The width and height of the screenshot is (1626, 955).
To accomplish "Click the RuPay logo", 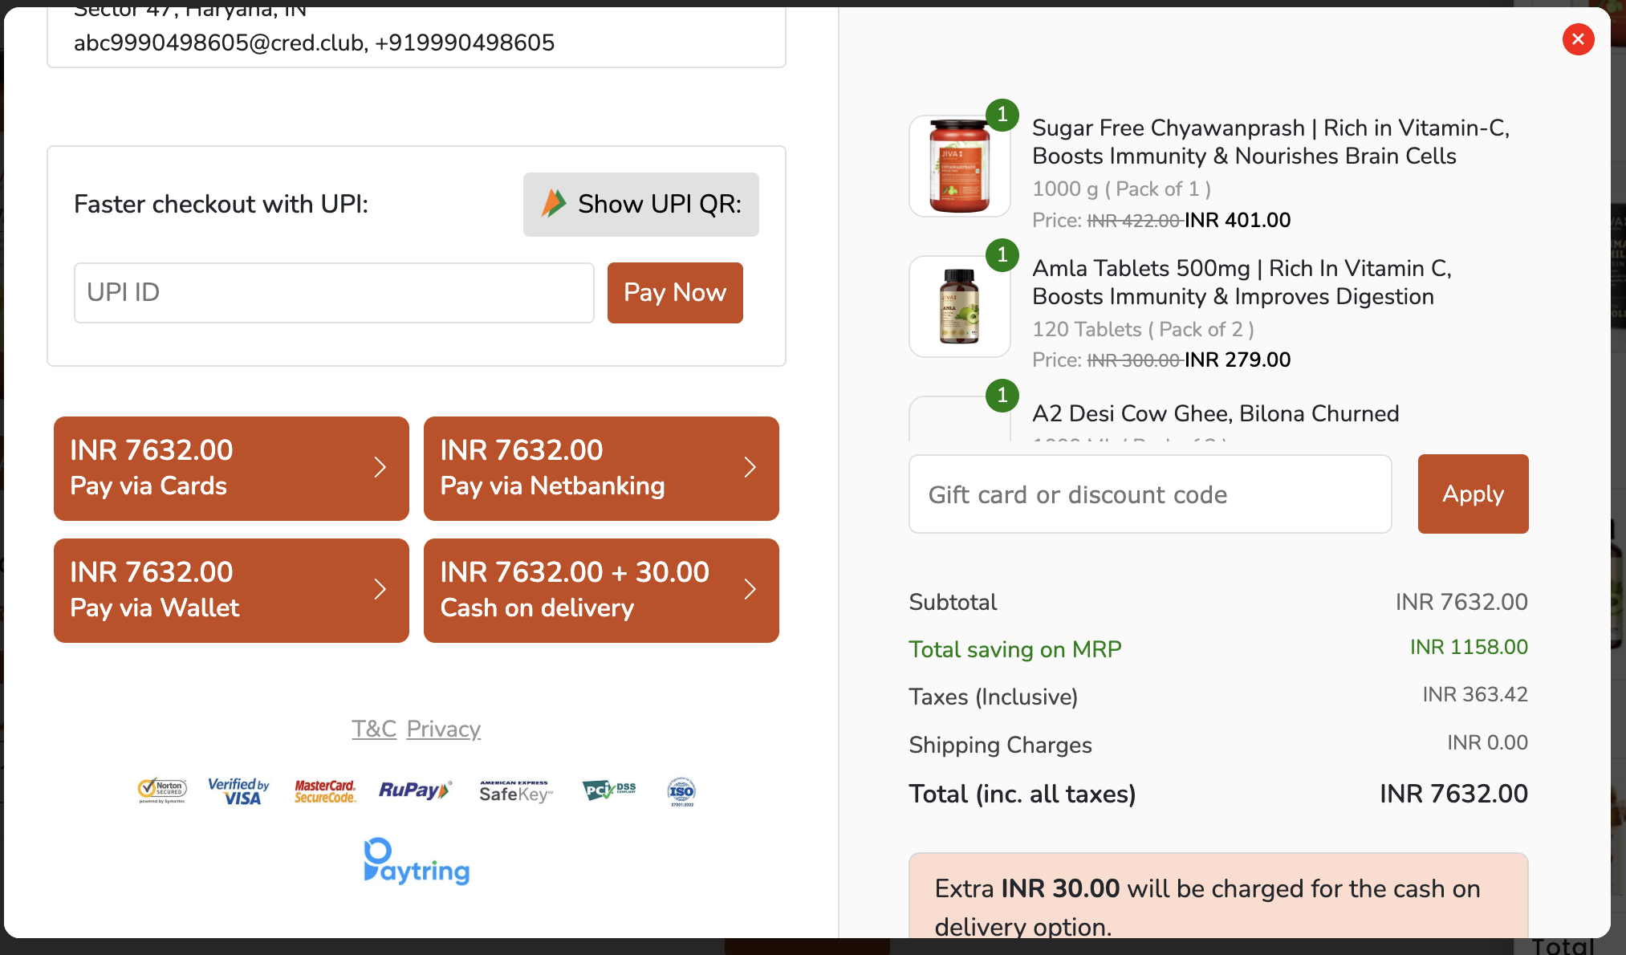I will pyautogui.click(x=415, y=790).
